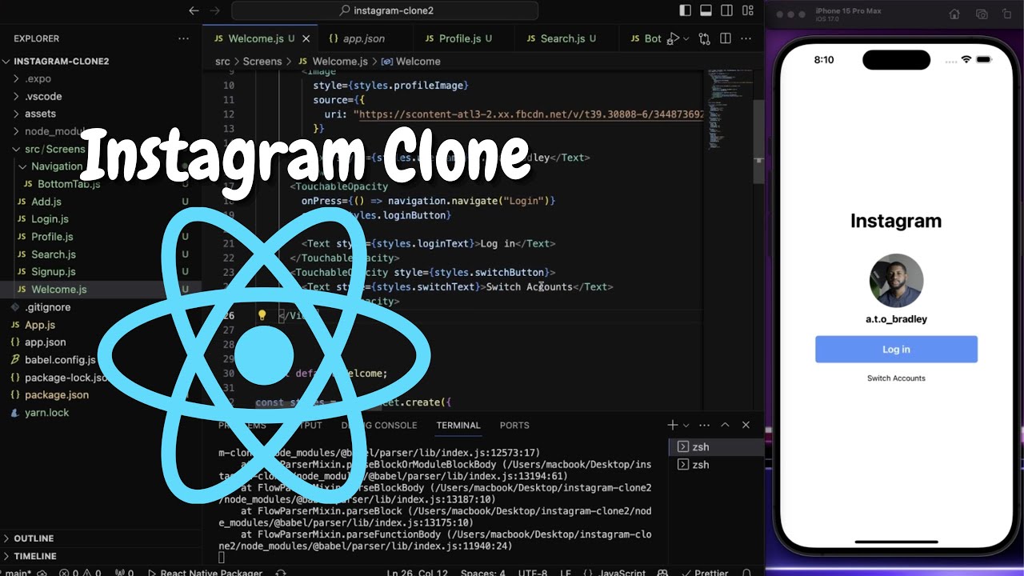This screenshot has height=576, width=1024.
Task: Go back with the navigation left arrow
Action: 194,11
